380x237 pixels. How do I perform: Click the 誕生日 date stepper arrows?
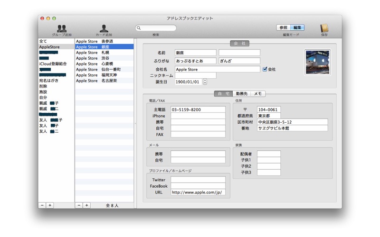click(x=205, y=82)
